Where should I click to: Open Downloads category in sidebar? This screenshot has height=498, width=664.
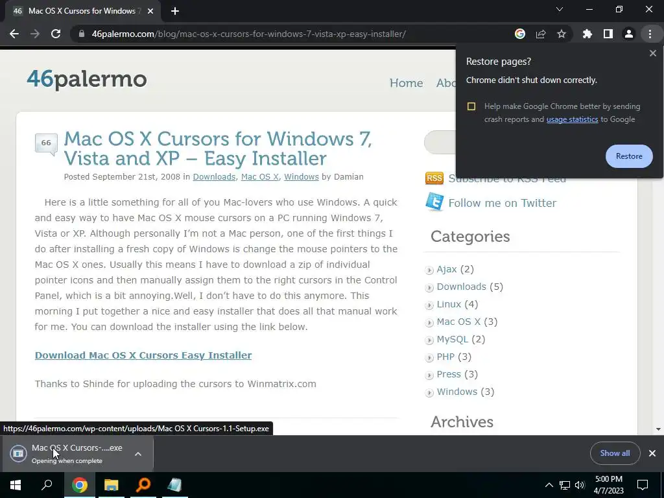(x=461, y=287)
